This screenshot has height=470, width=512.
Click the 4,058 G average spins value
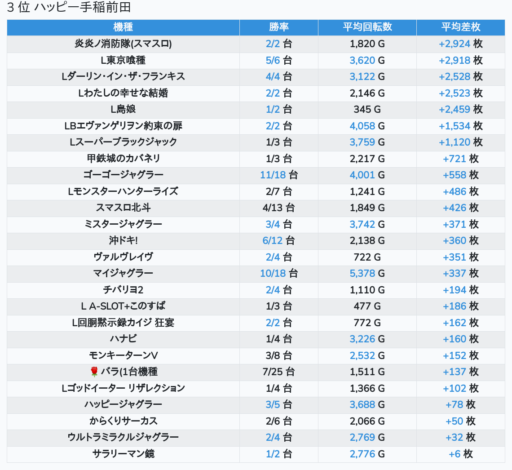(x=367, y=126)
